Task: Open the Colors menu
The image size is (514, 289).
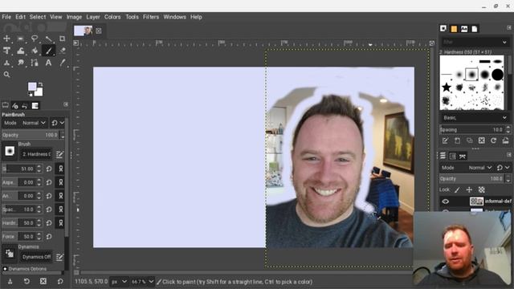Action: pos(112,17)
